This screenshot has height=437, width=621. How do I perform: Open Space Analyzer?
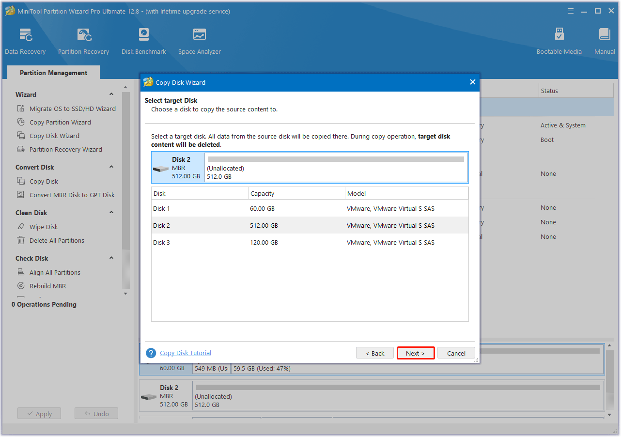[199, 42]
